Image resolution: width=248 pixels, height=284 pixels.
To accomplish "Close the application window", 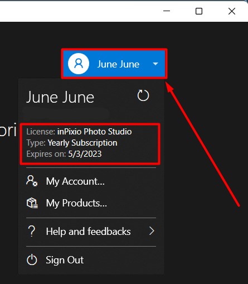I will coord(232,11).
